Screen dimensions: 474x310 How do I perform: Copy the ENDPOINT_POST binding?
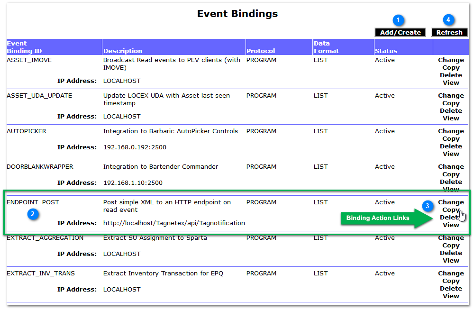click(451, 210)
